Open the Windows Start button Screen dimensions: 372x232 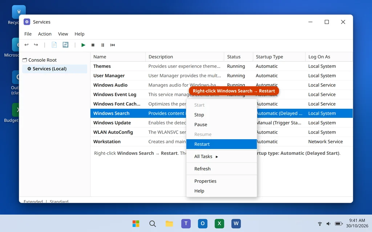coord(136,223)
